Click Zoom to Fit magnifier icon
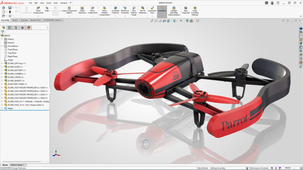The height and width of the screenshot is (170, 303). tap(152, 21)
